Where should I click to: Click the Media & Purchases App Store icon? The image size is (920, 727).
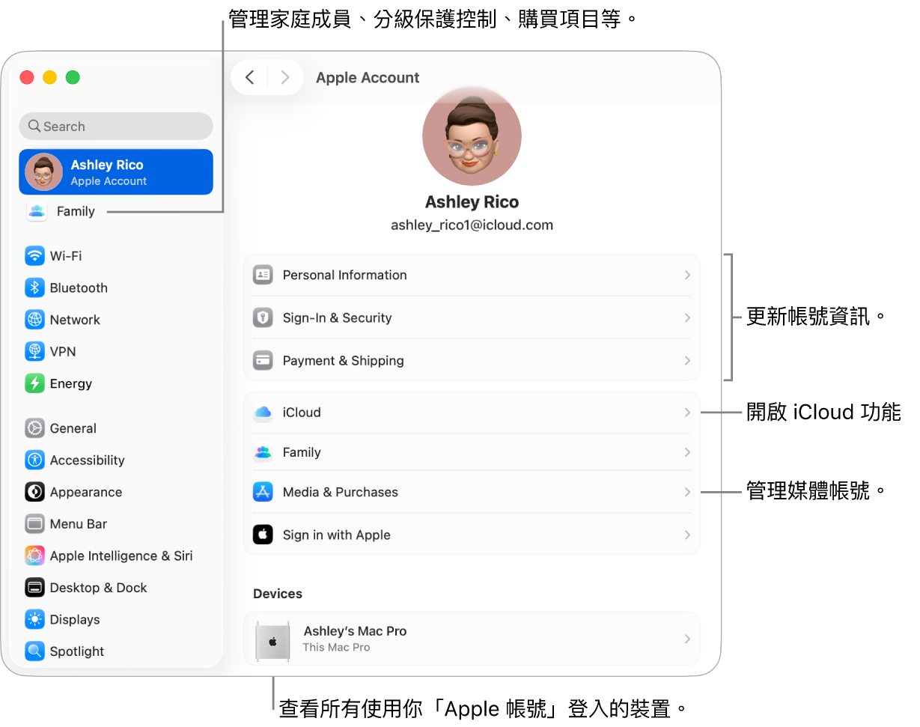pos(263,492)
